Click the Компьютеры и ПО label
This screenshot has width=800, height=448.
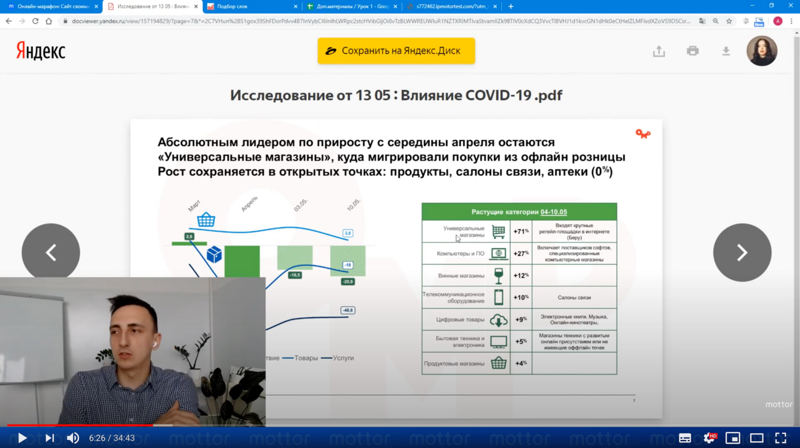click(460, 254)
